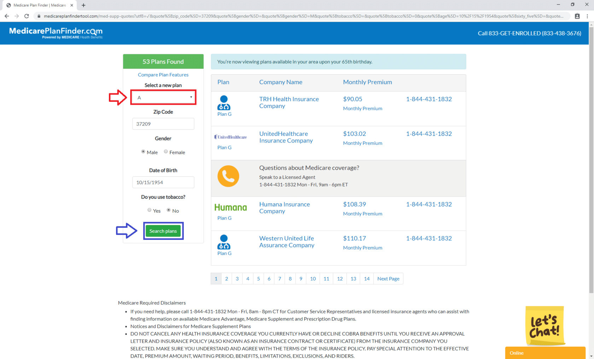Open the plan type dropdown showing A
This screenshot has height=359, width=594.
[163, 97]
